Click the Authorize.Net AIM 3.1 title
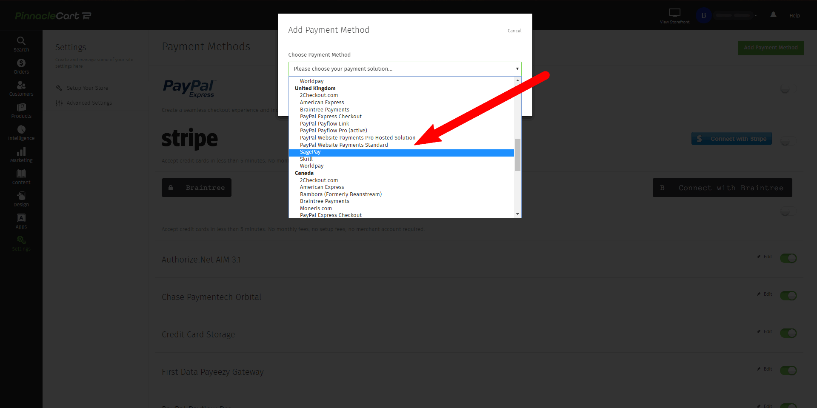 click(201, 260)
